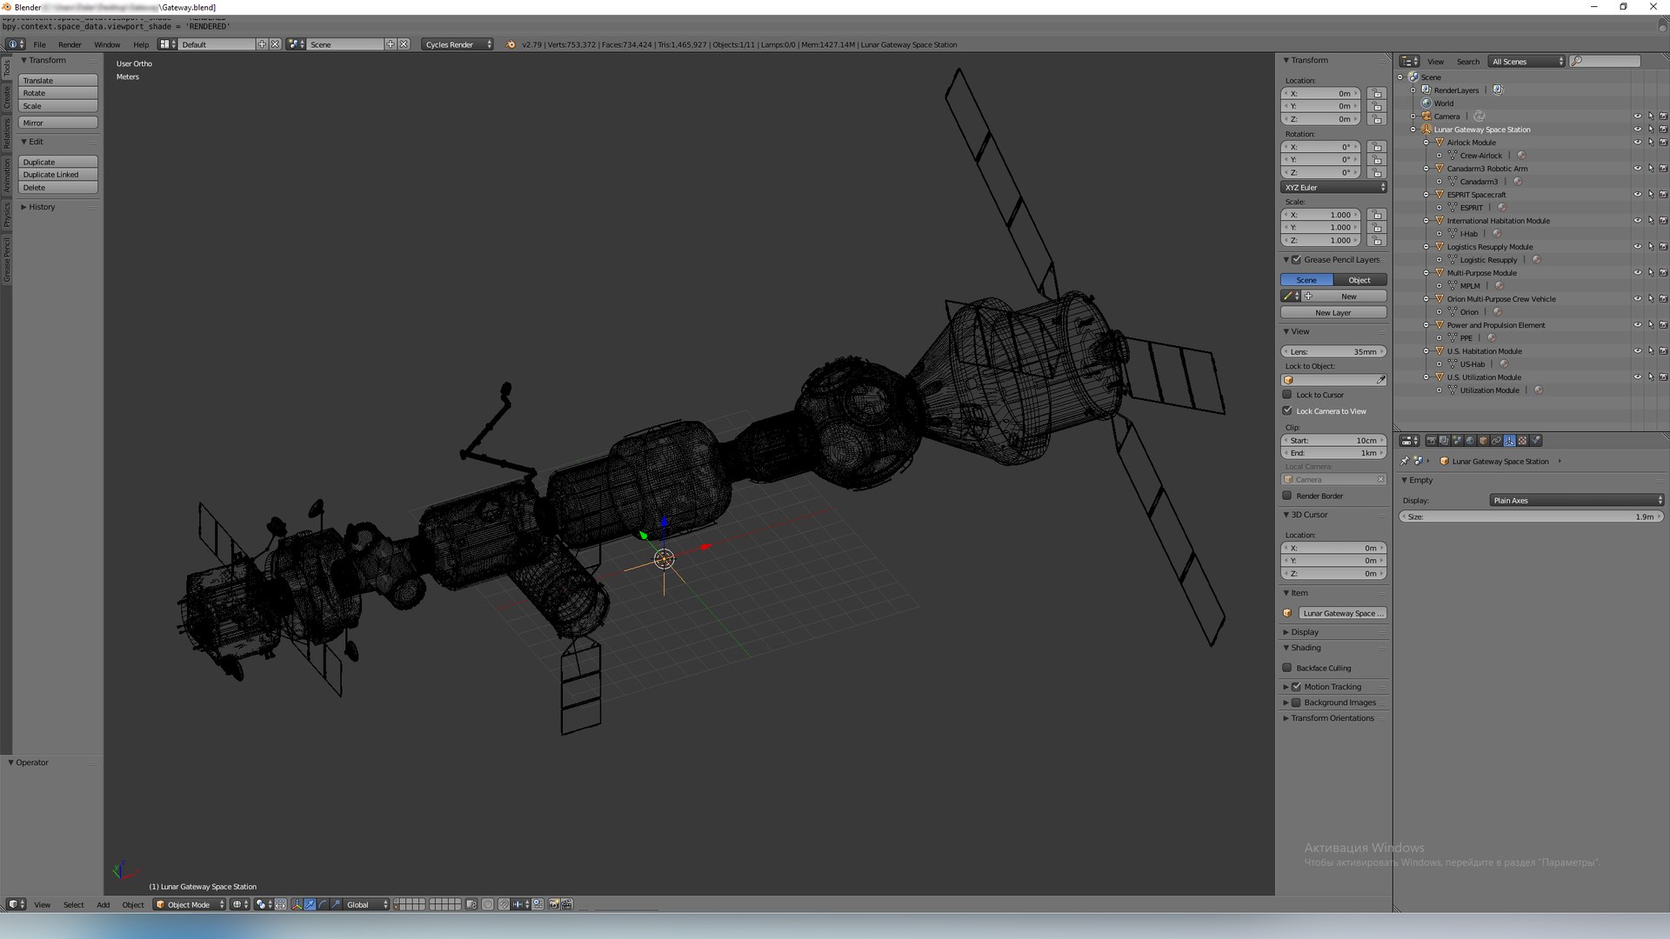Open the Global orientation dropdown
The width and height of the screenshot is (1670, 939).
[x=367, y=904]
